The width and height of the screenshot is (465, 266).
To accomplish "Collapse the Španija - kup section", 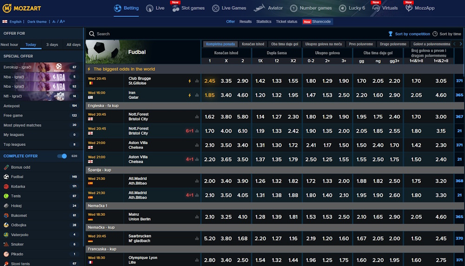I will coord(274,170).
